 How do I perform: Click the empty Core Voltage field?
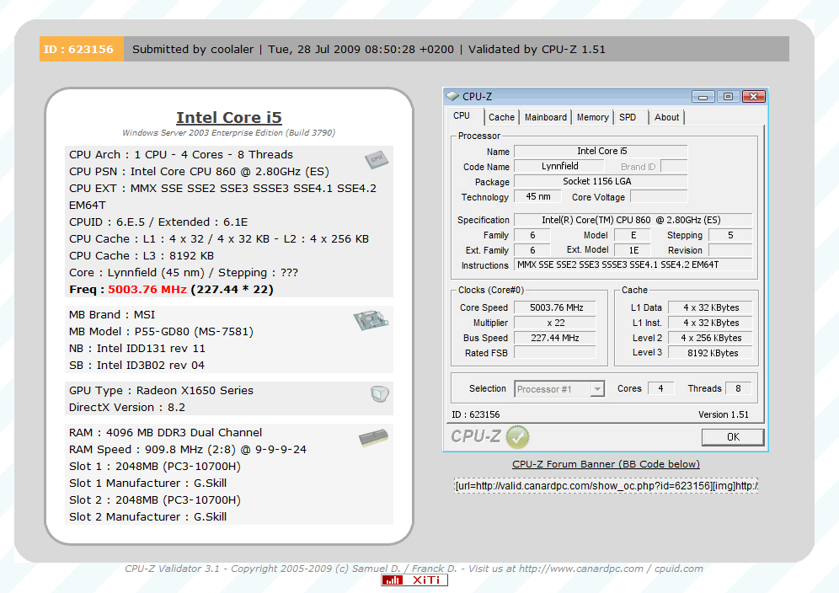tap(659, 196)
